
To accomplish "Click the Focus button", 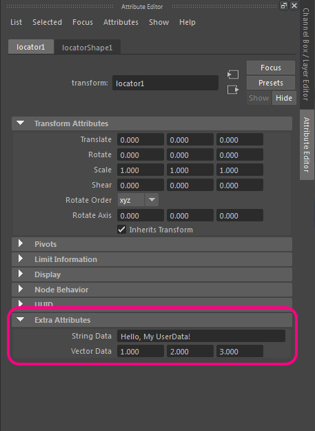I will (271, 68).
